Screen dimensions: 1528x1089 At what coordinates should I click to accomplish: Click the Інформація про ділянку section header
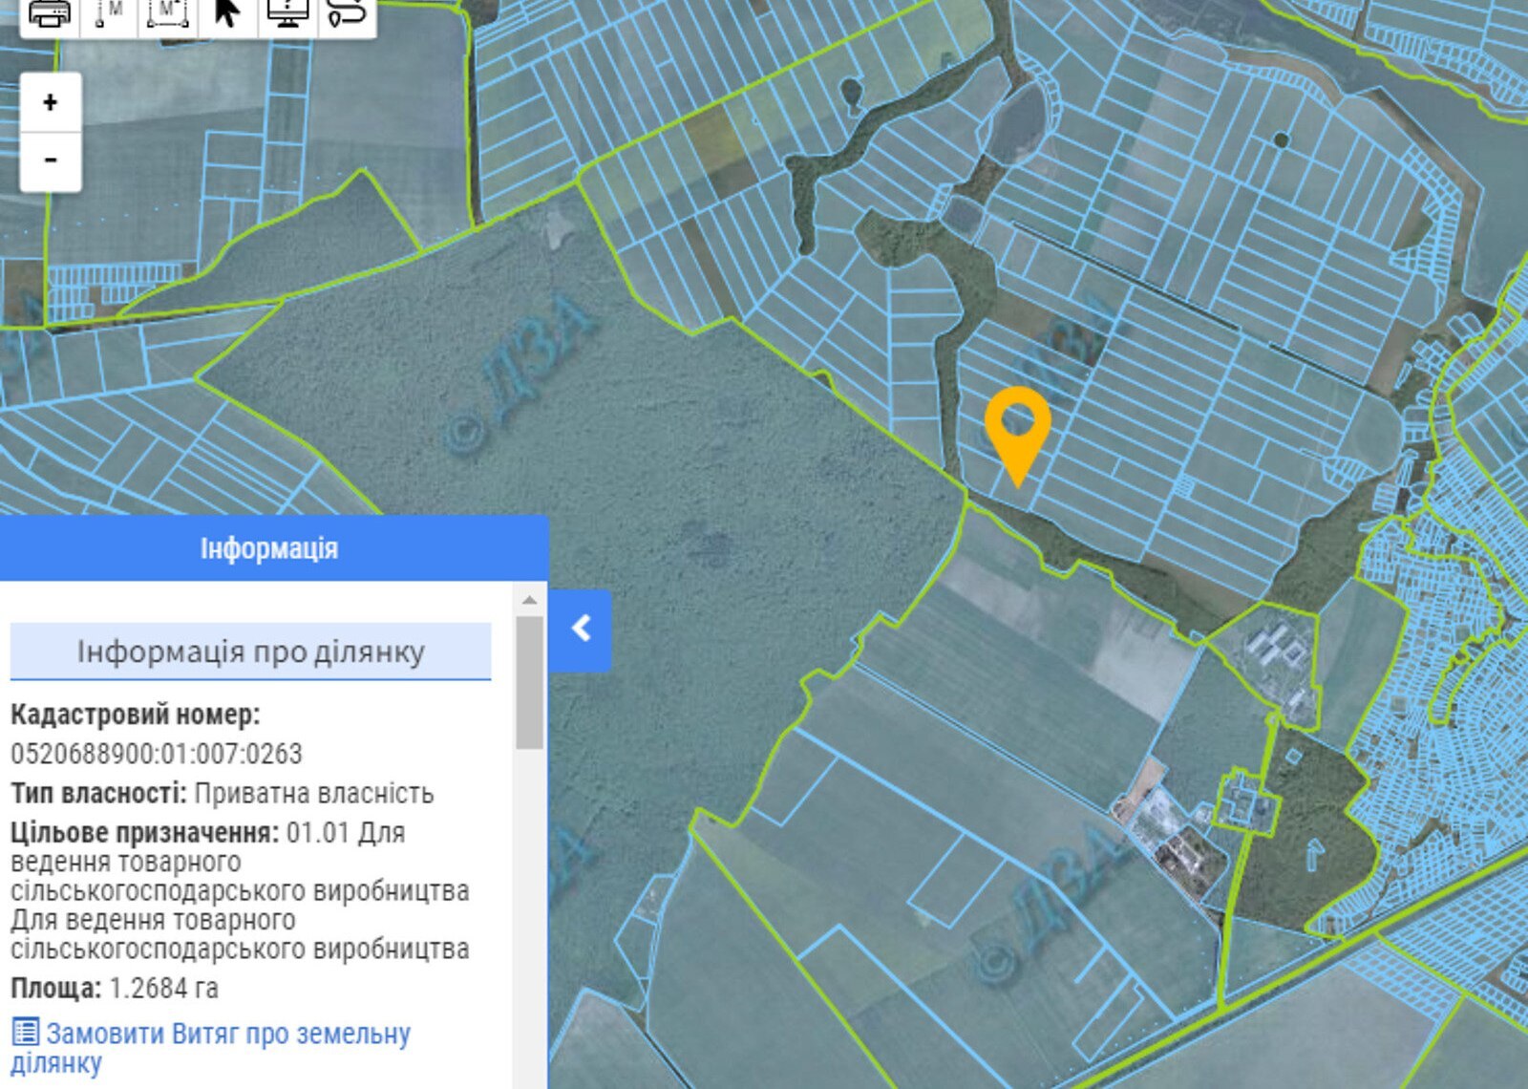click(x=250, y=651)
